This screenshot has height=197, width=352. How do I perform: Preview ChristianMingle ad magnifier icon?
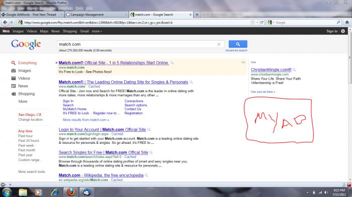(294, 70)
